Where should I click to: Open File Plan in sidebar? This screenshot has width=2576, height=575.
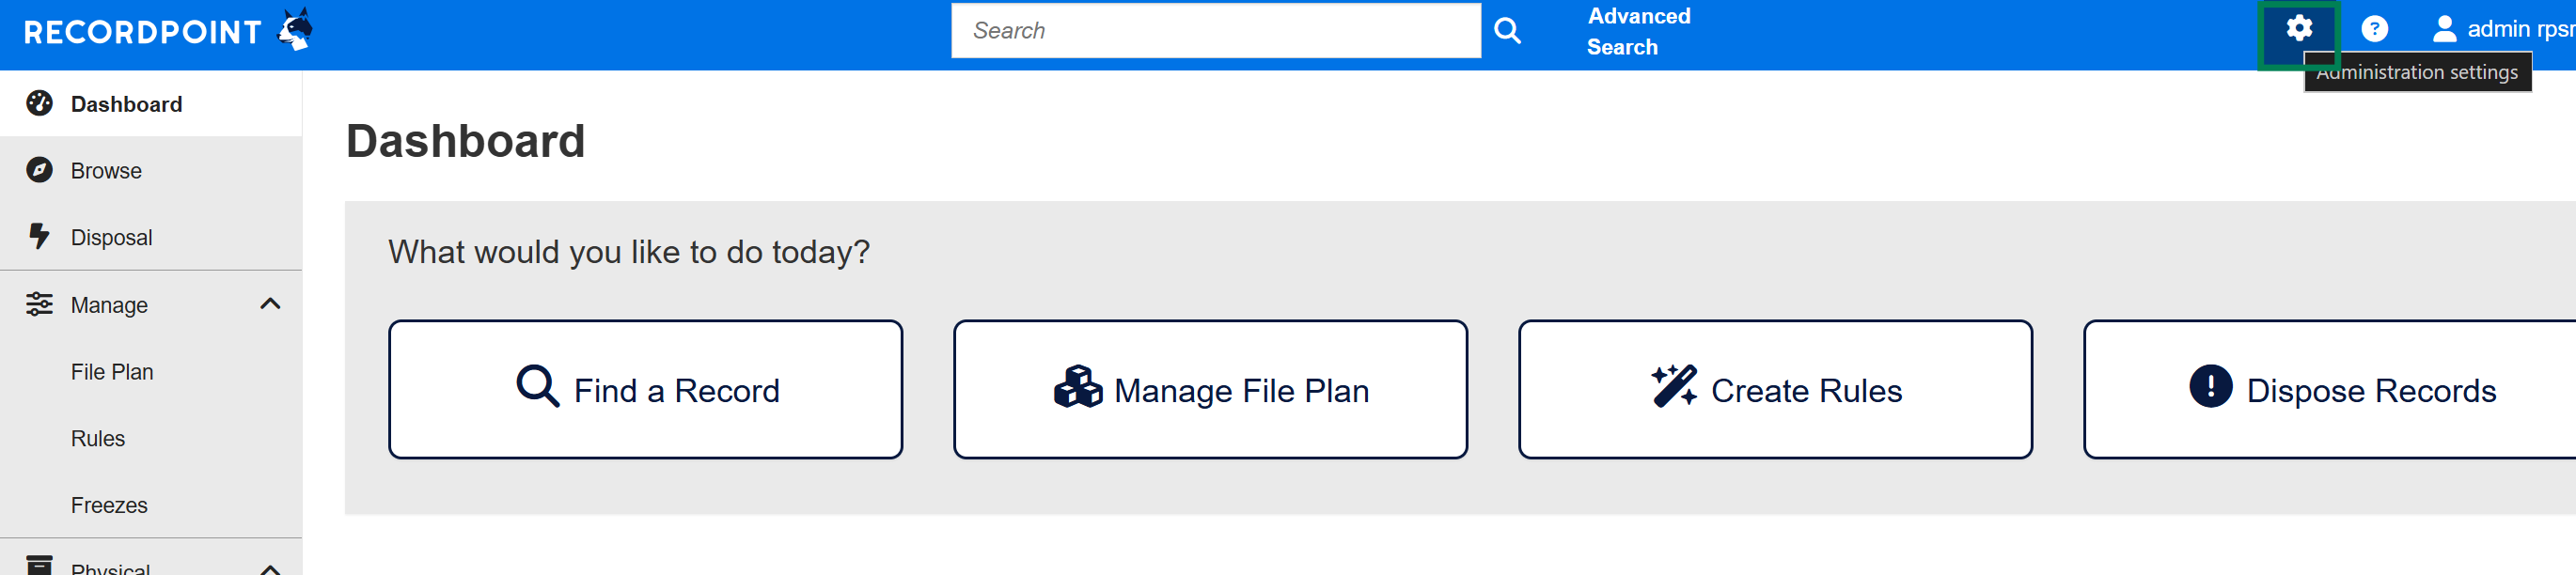point(112,372)
